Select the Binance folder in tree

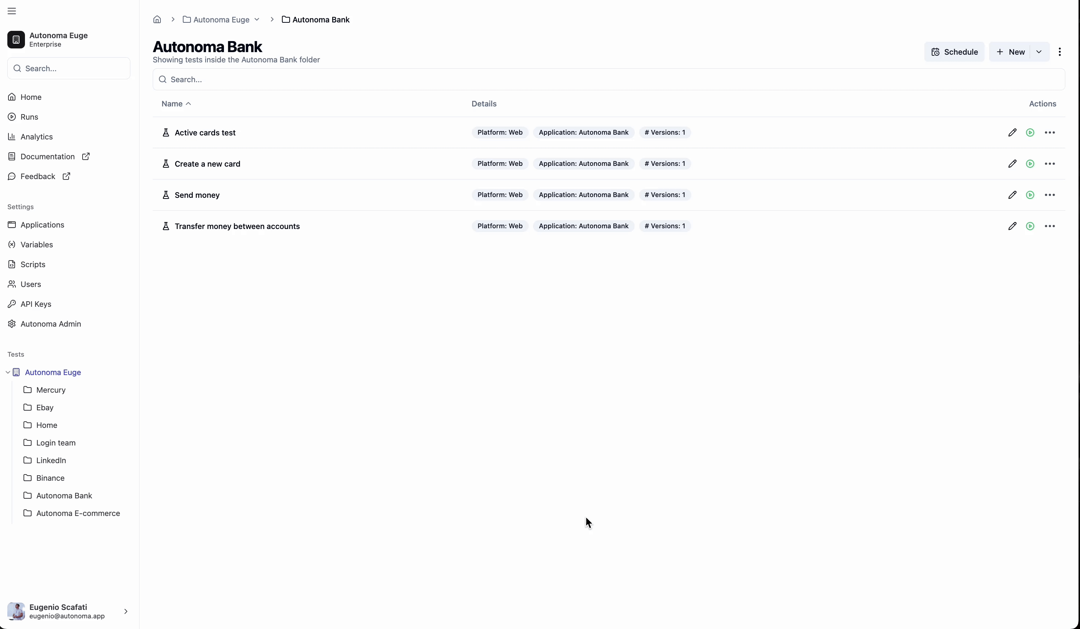coord(50,478)
